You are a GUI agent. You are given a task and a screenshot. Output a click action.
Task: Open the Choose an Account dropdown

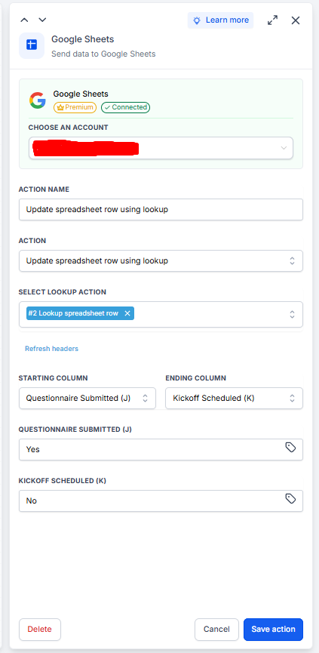(x=161, y=148)
